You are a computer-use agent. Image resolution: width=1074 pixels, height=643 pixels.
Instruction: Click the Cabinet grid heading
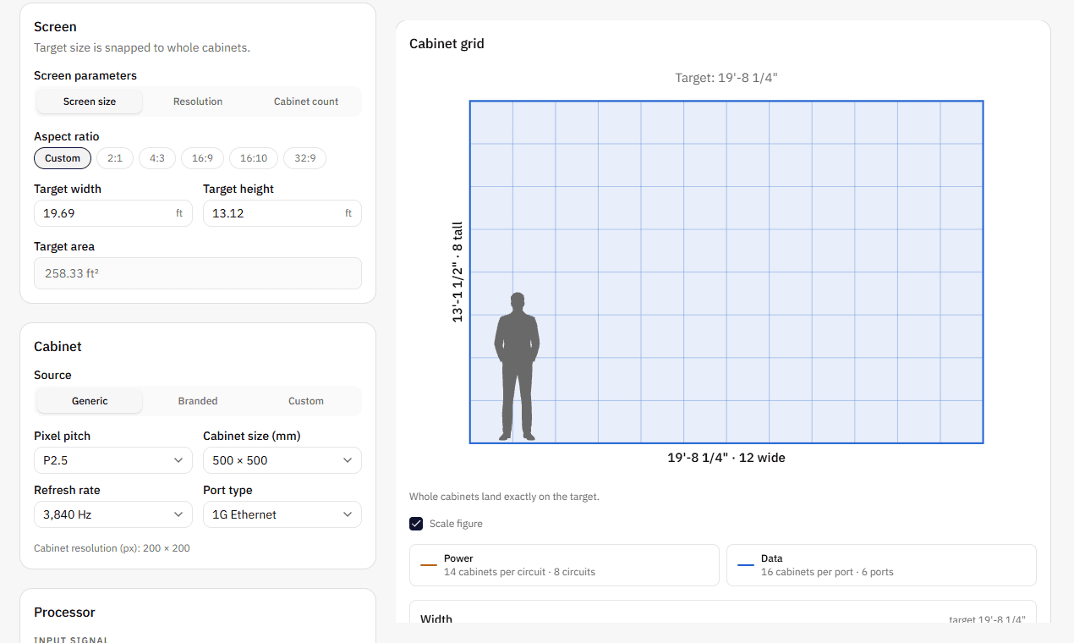pyautogui.click(x=447, y=44)
